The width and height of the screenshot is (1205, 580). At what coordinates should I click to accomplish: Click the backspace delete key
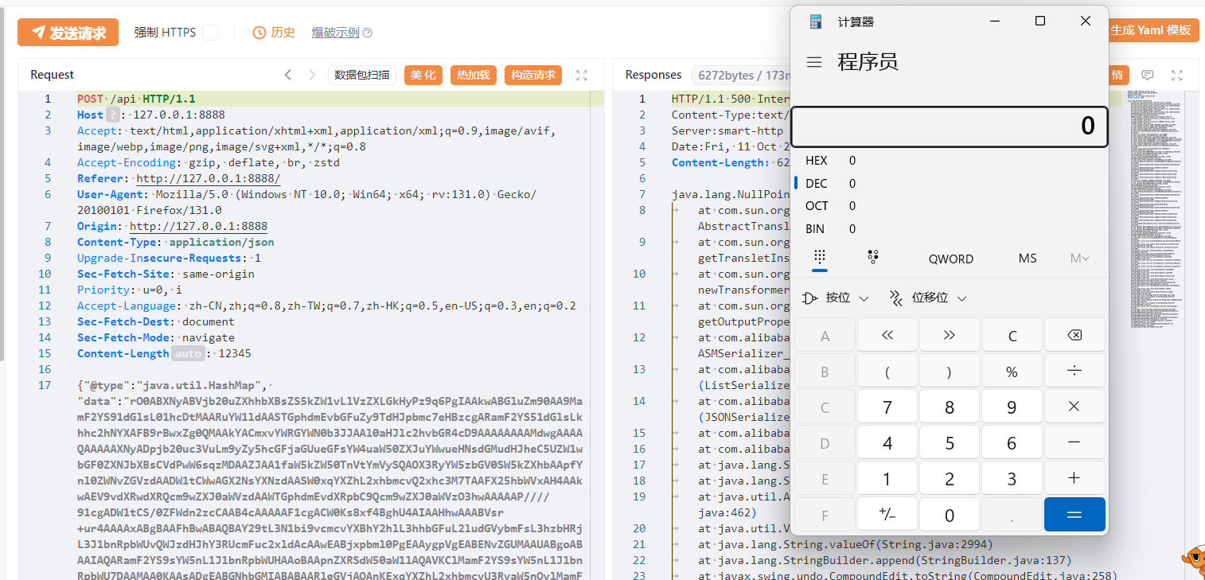pos(1074,336)
